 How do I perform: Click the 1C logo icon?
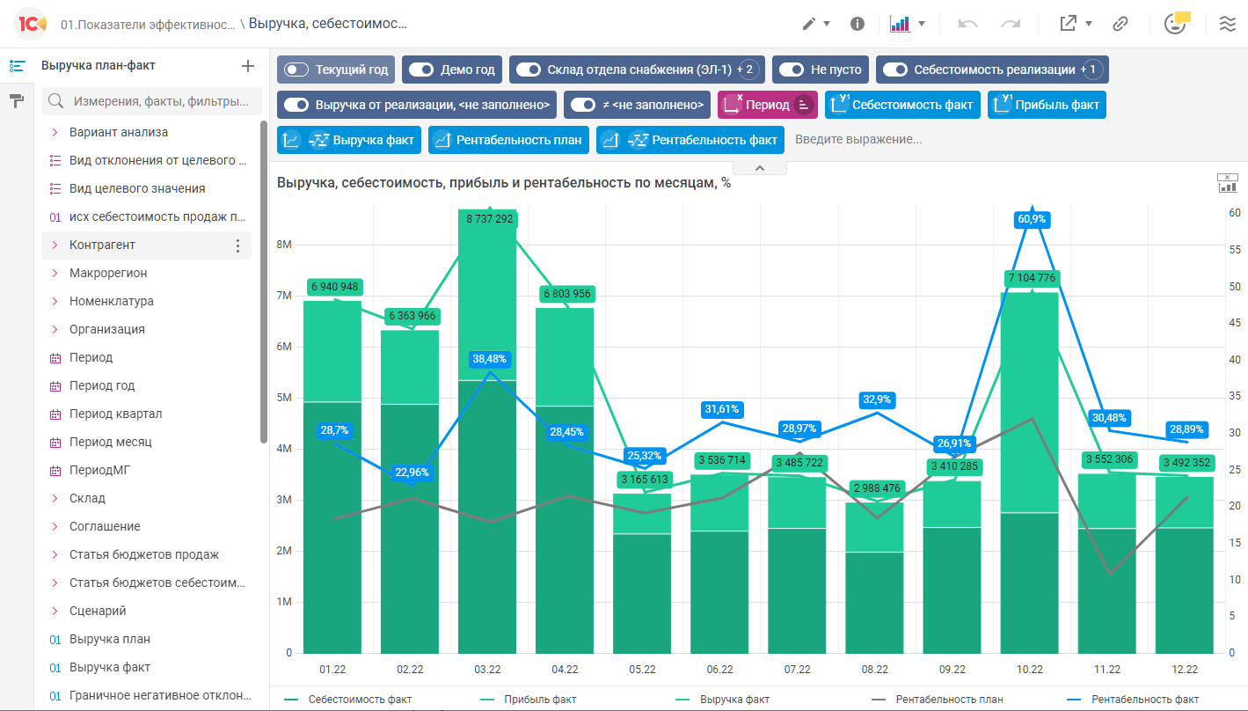click(x=32, y=24)
